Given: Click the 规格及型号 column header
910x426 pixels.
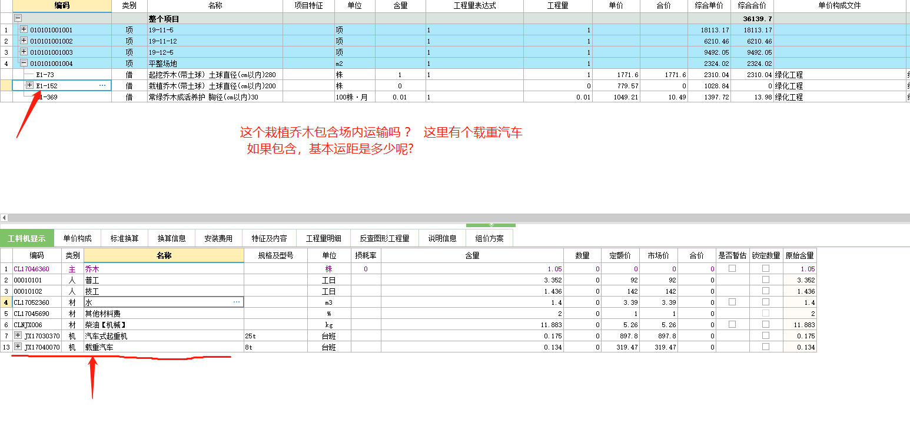Looking at the screenshot, I should 275,255.
